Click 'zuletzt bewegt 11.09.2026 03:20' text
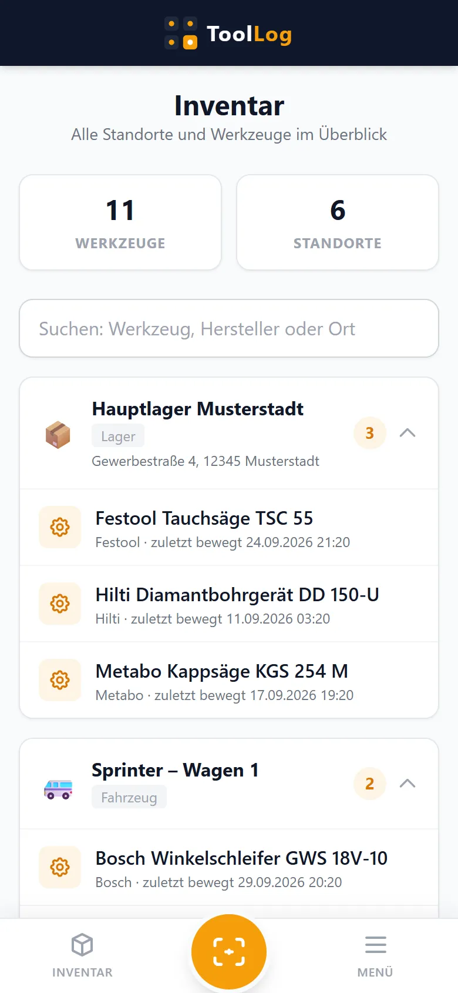 (230, 619)
